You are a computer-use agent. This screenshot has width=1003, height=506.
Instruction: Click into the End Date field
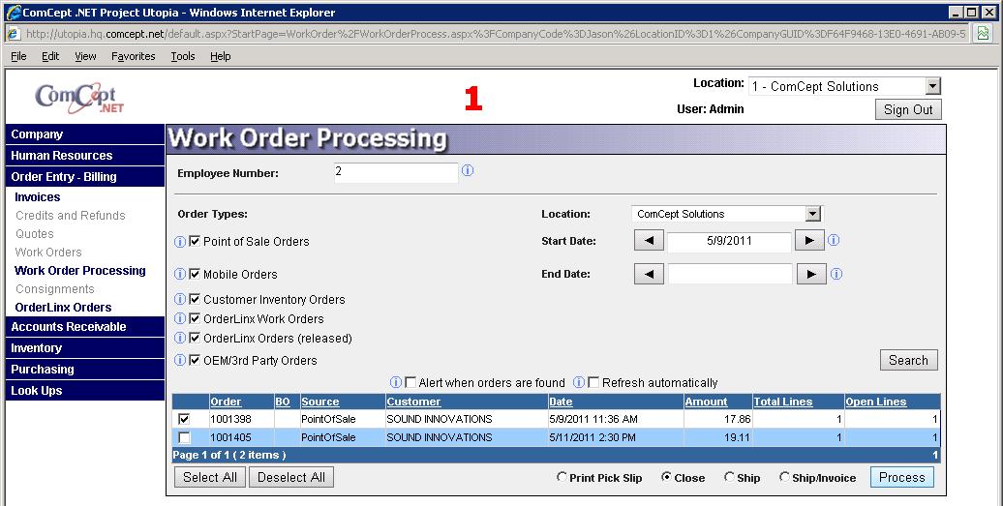[730, 275]
